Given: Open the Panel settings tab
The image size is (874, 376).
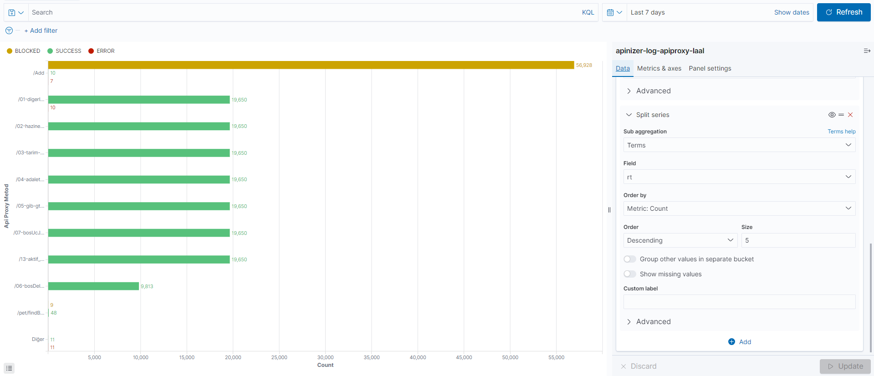Looking at the screenshot, I should (x=710, y=68).
